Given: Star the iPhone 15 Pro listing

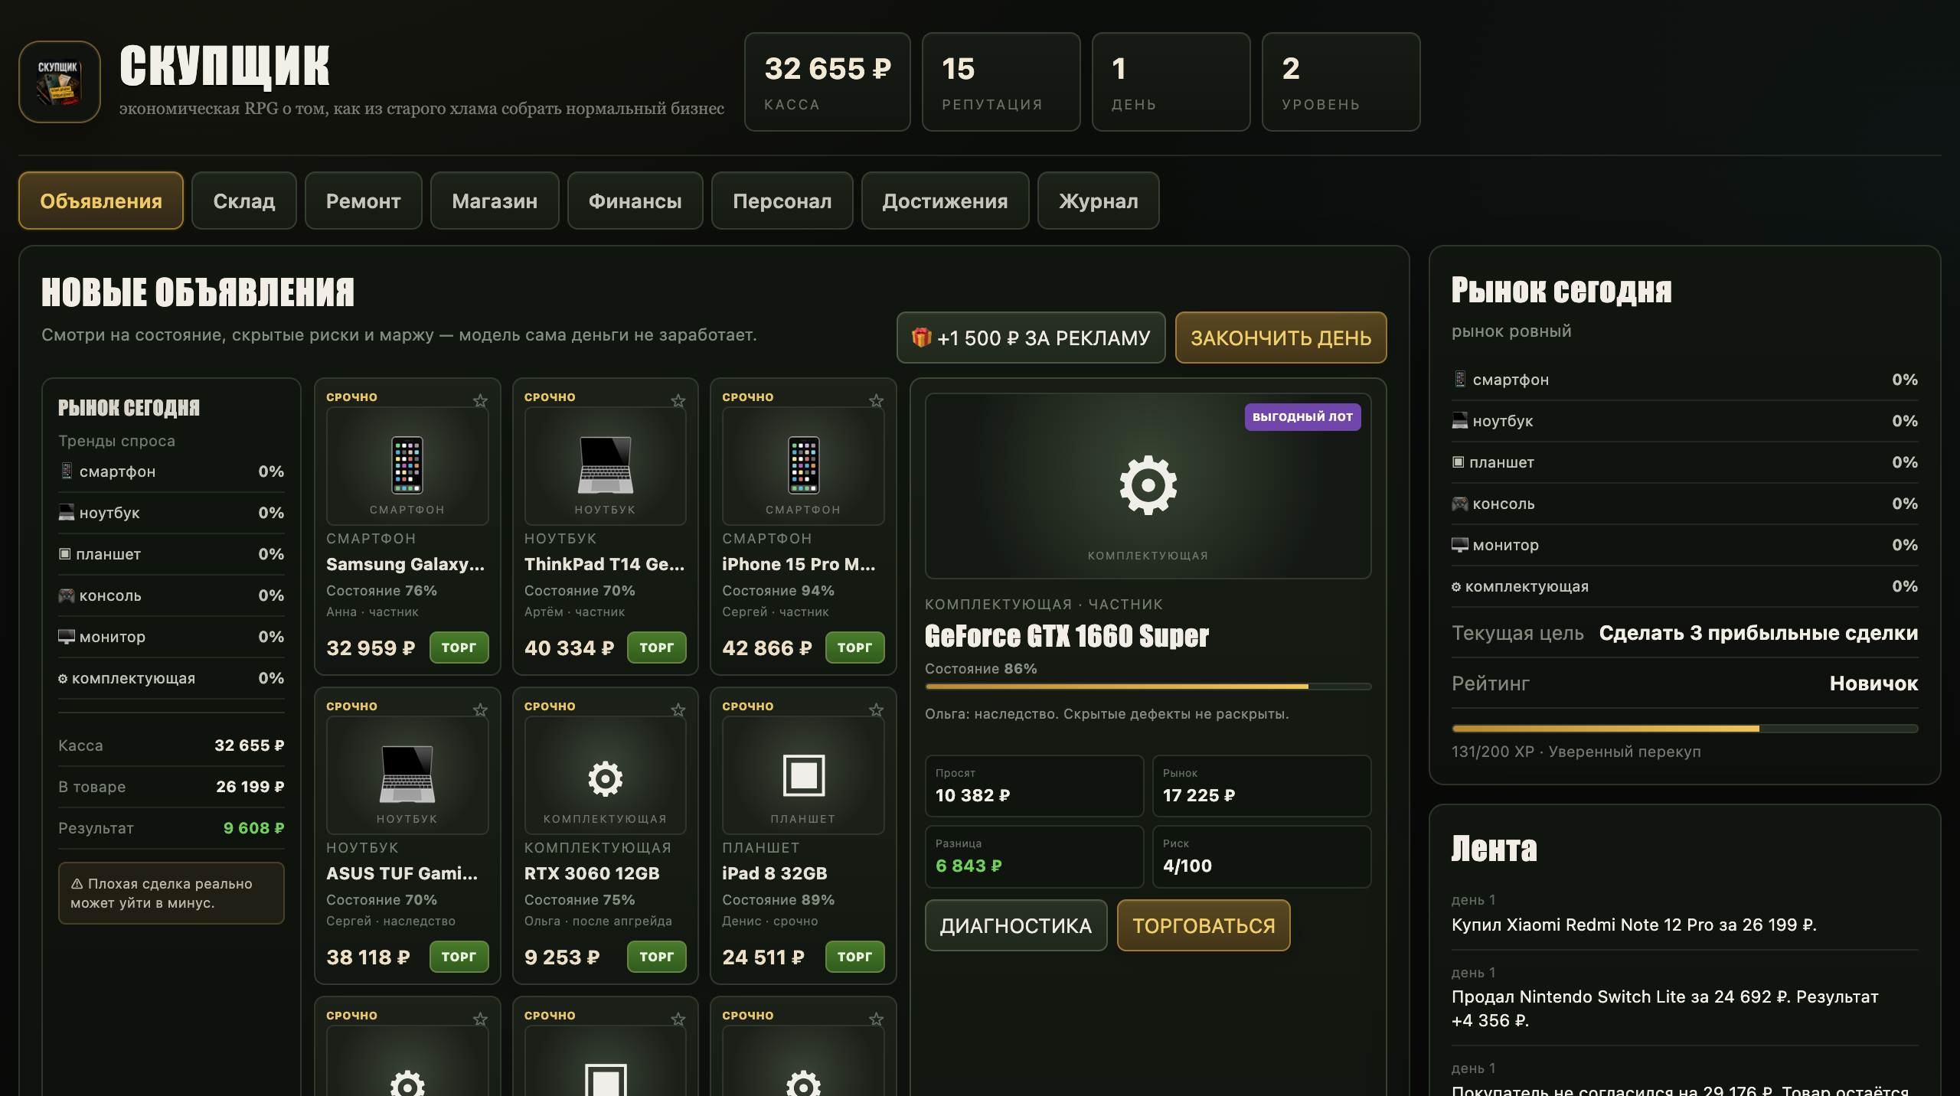Looking at the screenshot, I should coord(876,401).
